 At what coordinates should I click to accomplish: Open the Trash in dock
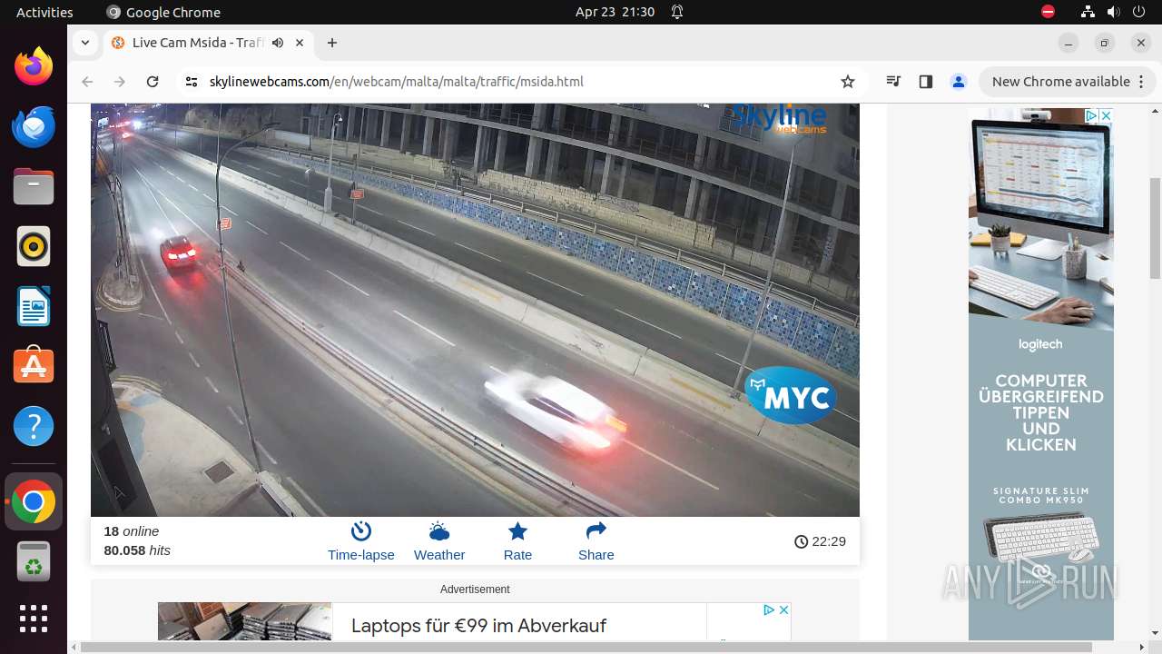pyautogui.click(x=34, y=561)
